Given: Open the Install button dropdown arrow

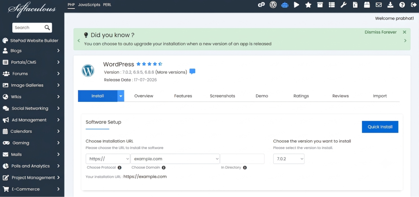Looking at the screenshot, I should 121,96.
